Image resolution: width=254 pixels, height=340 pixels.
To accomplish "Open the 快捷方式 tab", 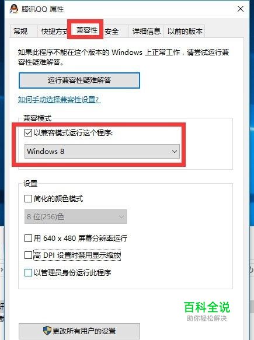I will (x=54, y=31).
